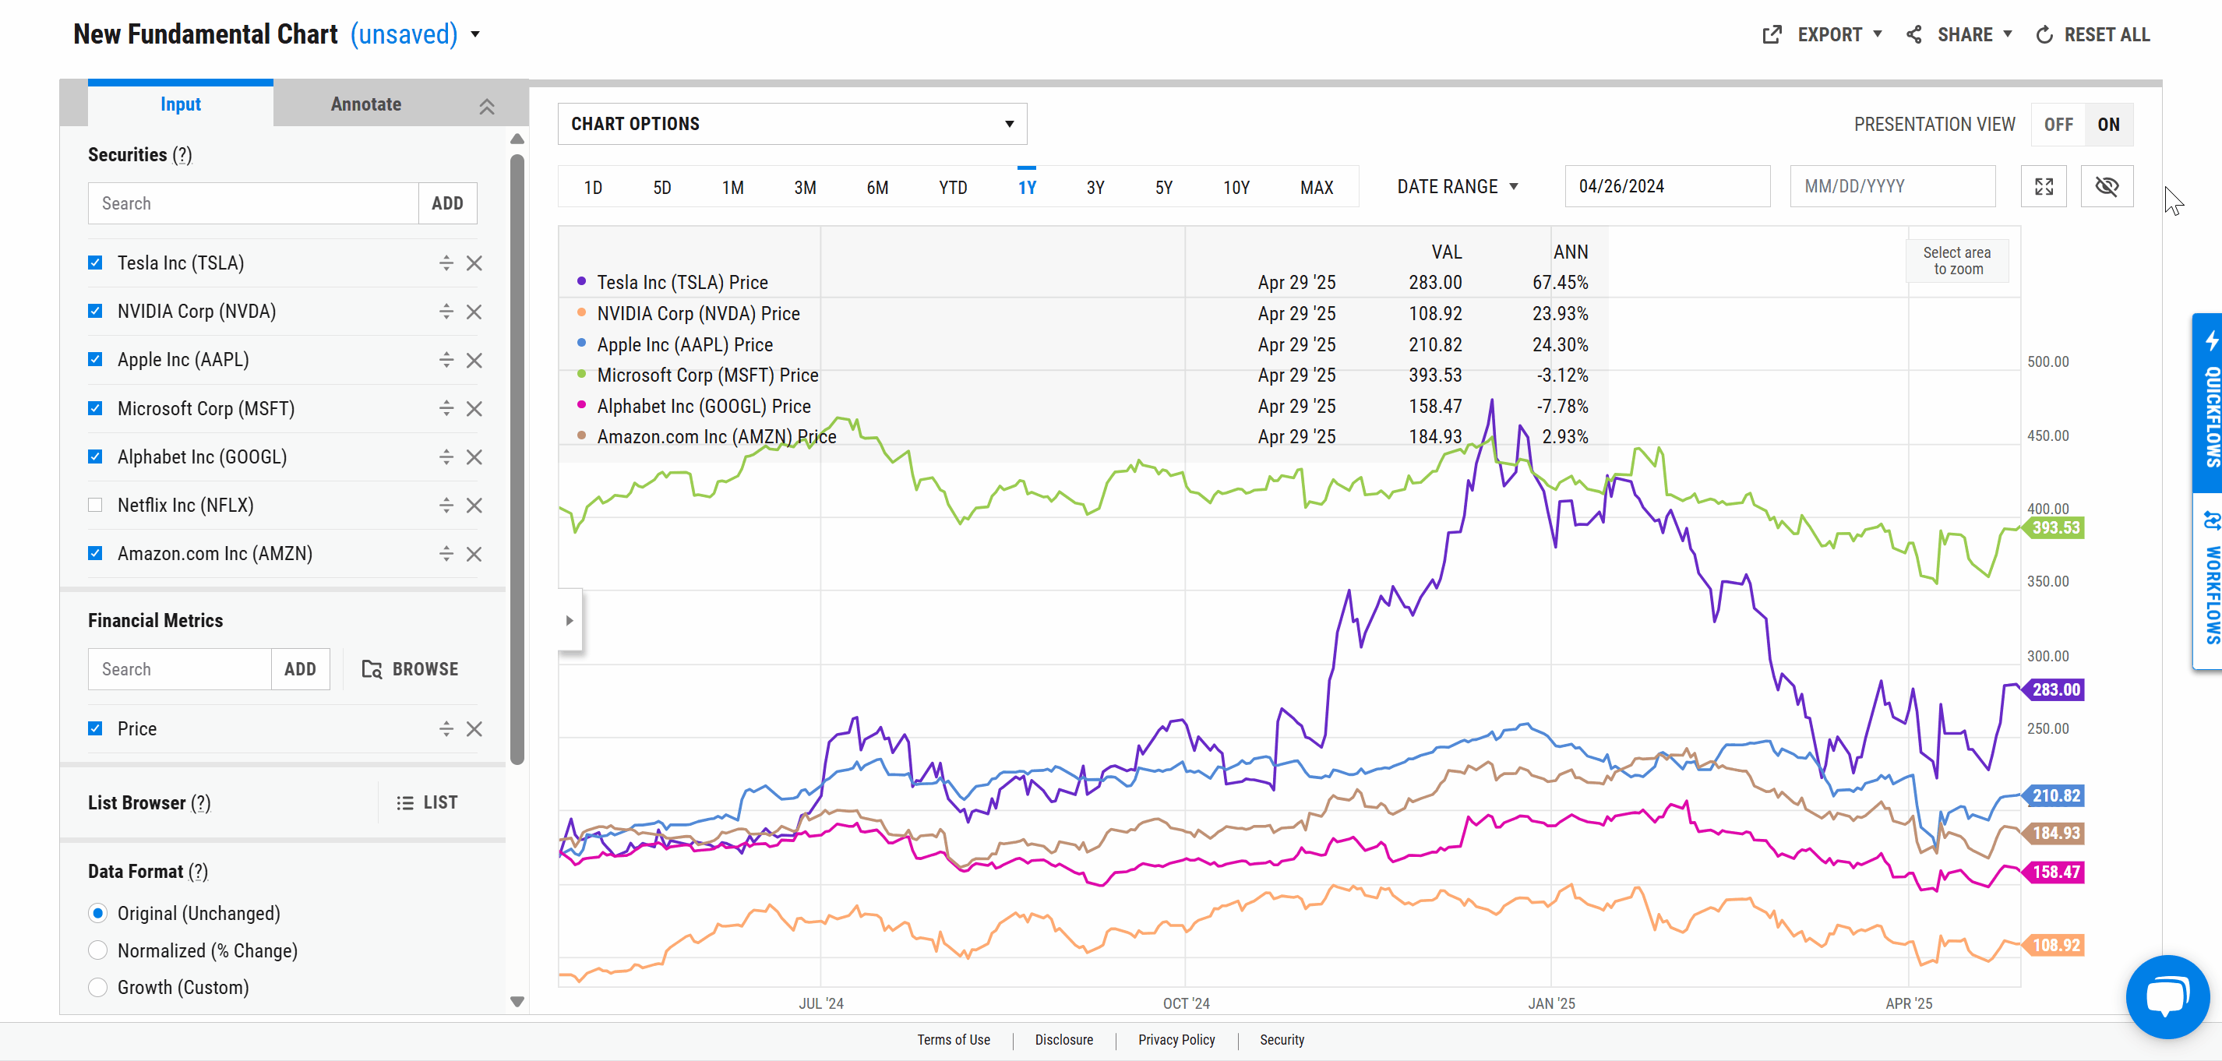Click the start date field 04/26/2024

pyautogui.click(x=1667, y=186)
